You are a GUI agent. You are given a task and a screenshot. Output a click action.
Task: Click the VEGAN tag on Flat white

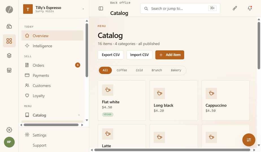point(108,114)
